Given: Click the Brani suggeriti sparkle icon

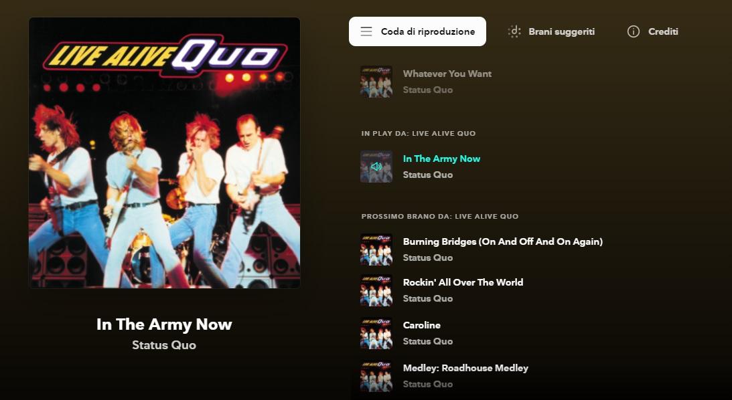Looking at the screenshot, I should 514,31.
